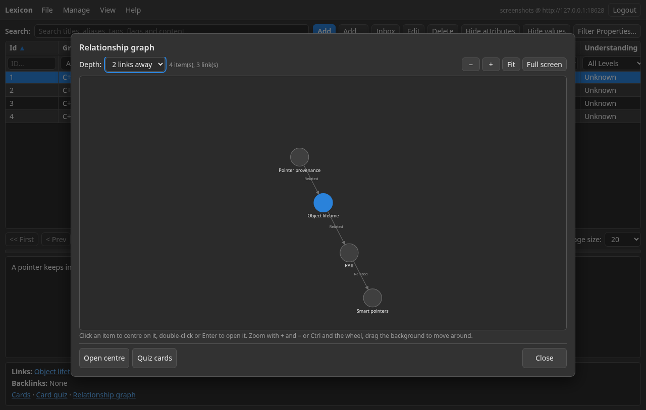Click the Hide values button
This screenshot has height=410, width=646.
click(547, 31)
